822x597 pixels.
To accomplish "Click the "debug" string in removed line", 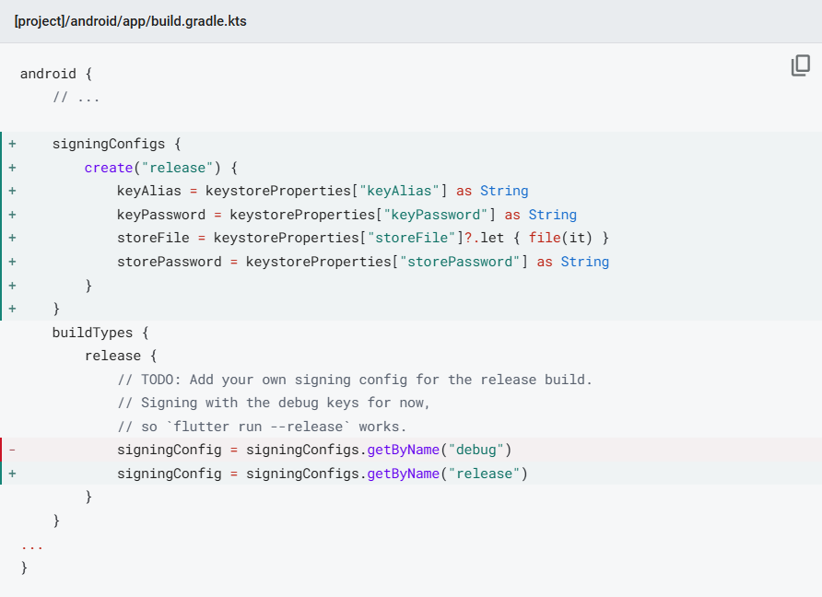I will [x=476, y=450].
